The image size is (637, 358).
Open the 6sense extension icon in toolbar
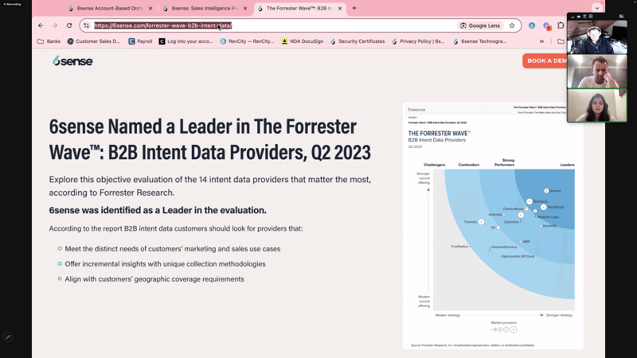click(532, 25)
